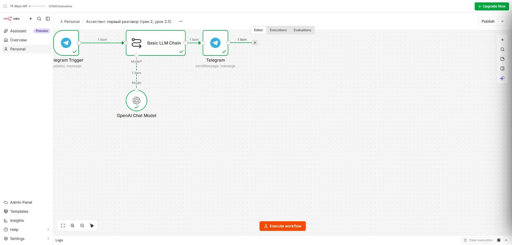Open the dropdown arrow next to Publish

tap(502, 21)
